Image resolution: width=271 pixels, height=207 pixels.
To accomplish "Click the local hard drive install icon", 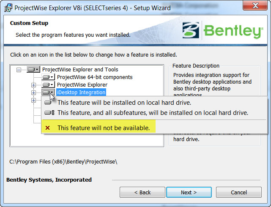I will (48, 102).
